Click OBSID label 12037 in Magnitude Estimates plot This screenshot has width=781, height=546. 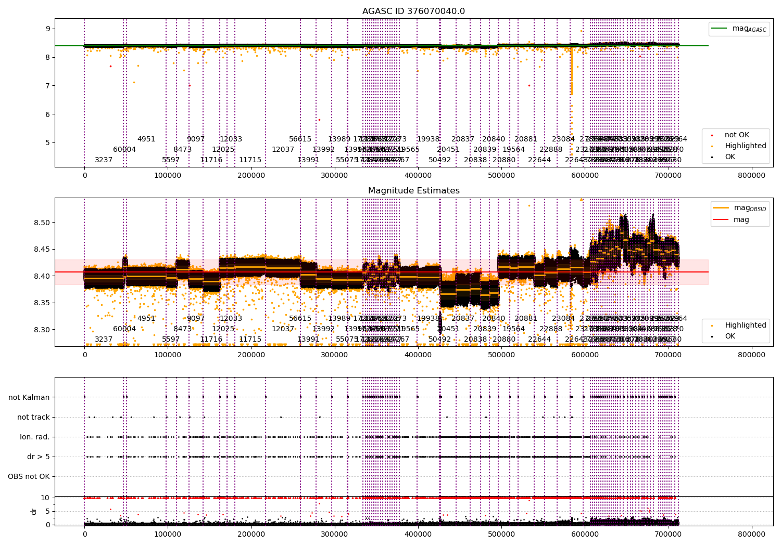click(x=283, y=329)
